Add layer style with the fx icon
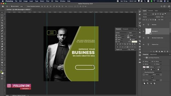Screen dimensions: 171x96 tap(154, 51)
